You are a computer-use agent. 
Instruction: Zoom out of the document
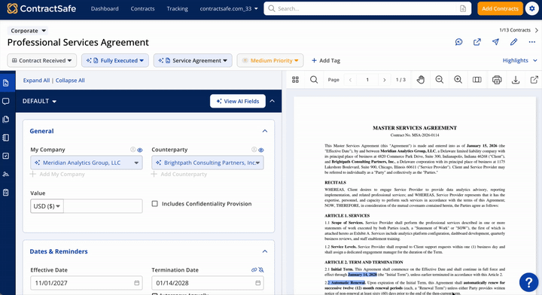440,80
